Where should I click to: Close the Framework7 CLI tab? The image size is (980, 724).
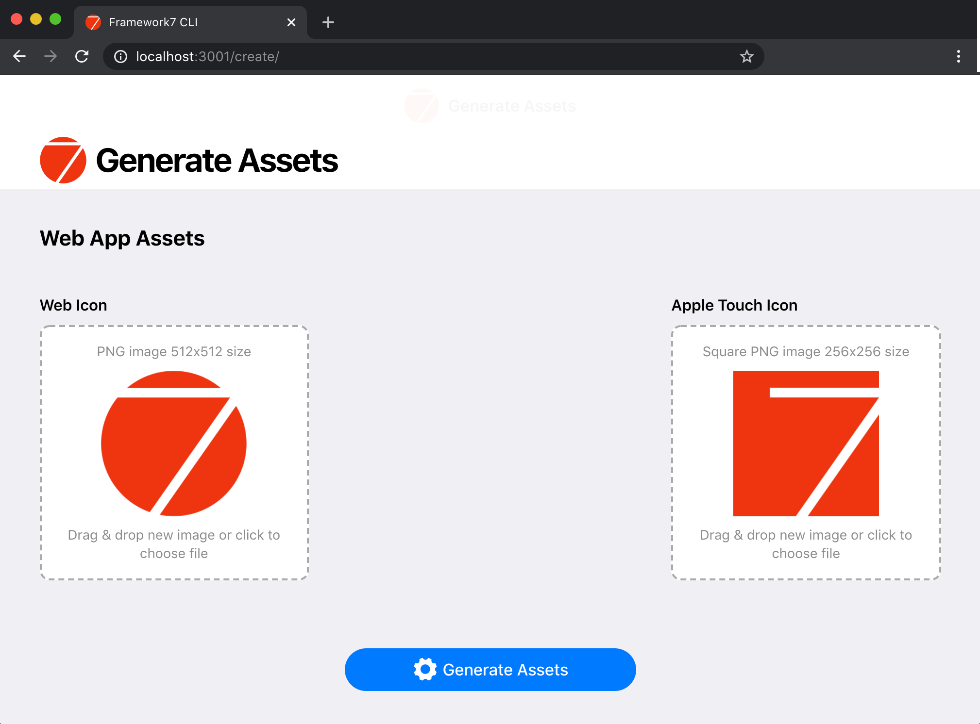point(291,22)
